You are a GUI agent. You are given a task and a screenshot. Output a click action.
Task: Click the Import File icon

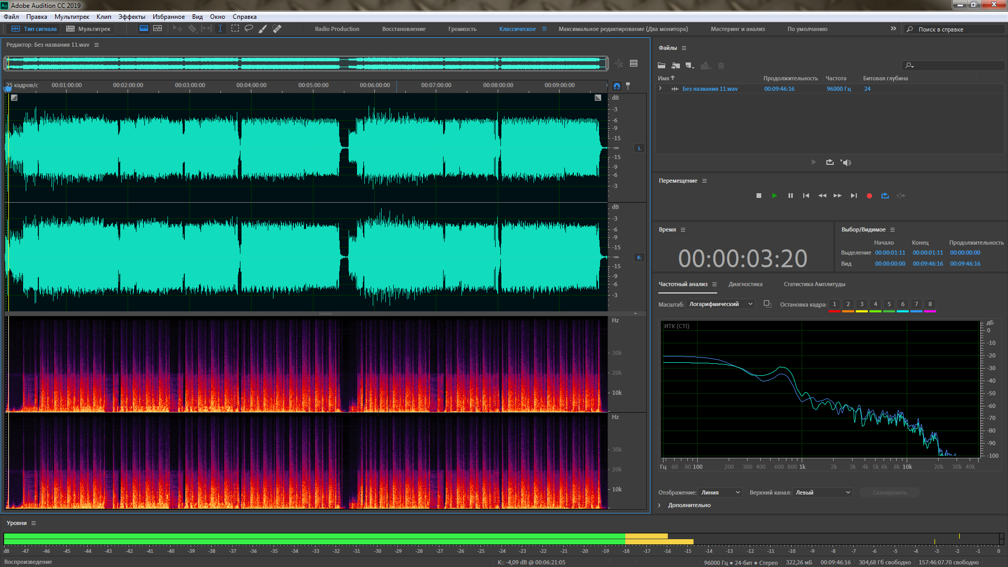676,66
